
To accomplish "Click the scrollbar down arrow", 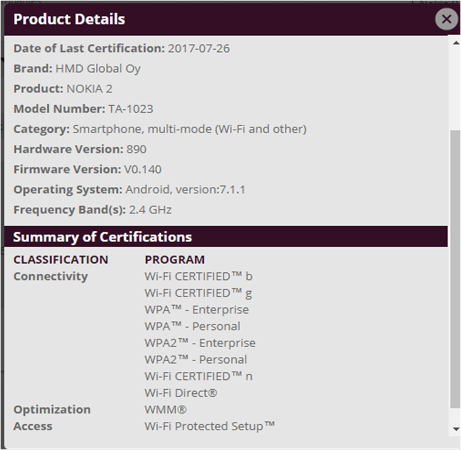I will pos(456,430).
